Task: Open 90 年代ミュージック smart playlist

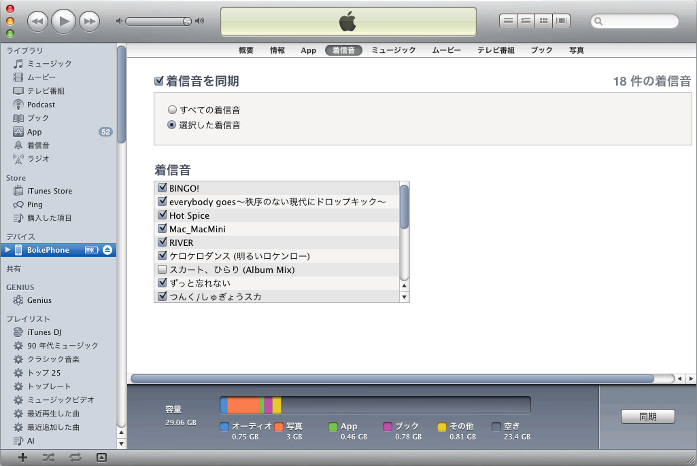Action: pyautogui.click(x=63, y=346)
